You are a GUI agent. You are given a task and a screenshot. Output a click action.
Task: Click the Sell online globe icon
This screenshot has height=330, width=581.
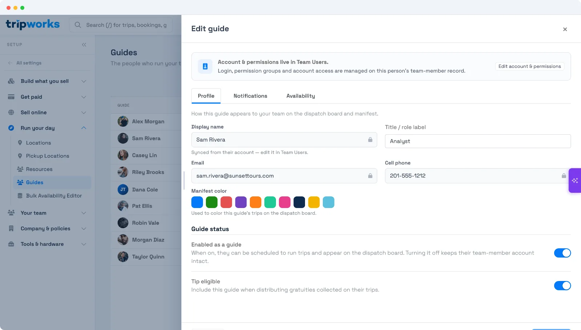tap(11, 113)
